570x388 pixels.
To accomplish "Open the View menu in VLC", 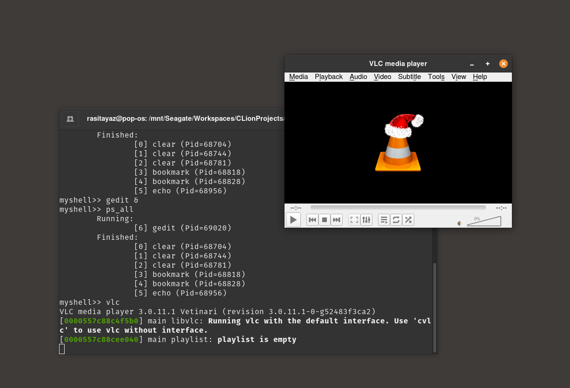I will pos(459,77).
